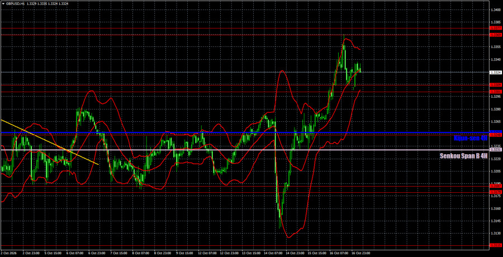503x257 pixels.
Task: Click the 5 Oct 15:00 time axis label
Action: [x=53, y=253]
